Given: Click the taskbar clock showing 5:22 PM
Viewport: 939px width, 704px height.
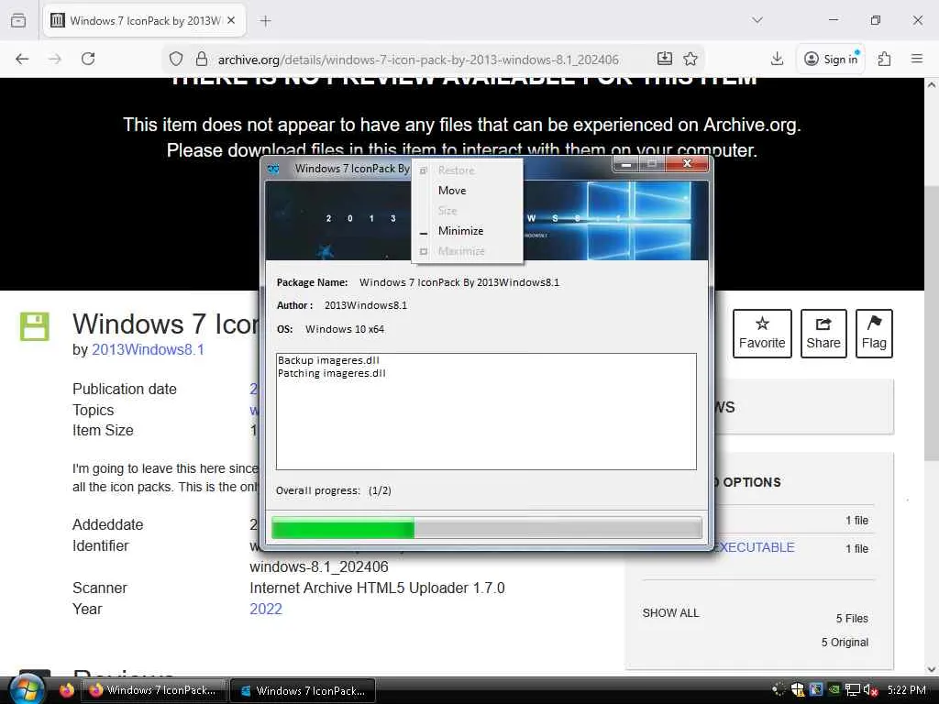Looking at the screenshot, I should point(906,689).
